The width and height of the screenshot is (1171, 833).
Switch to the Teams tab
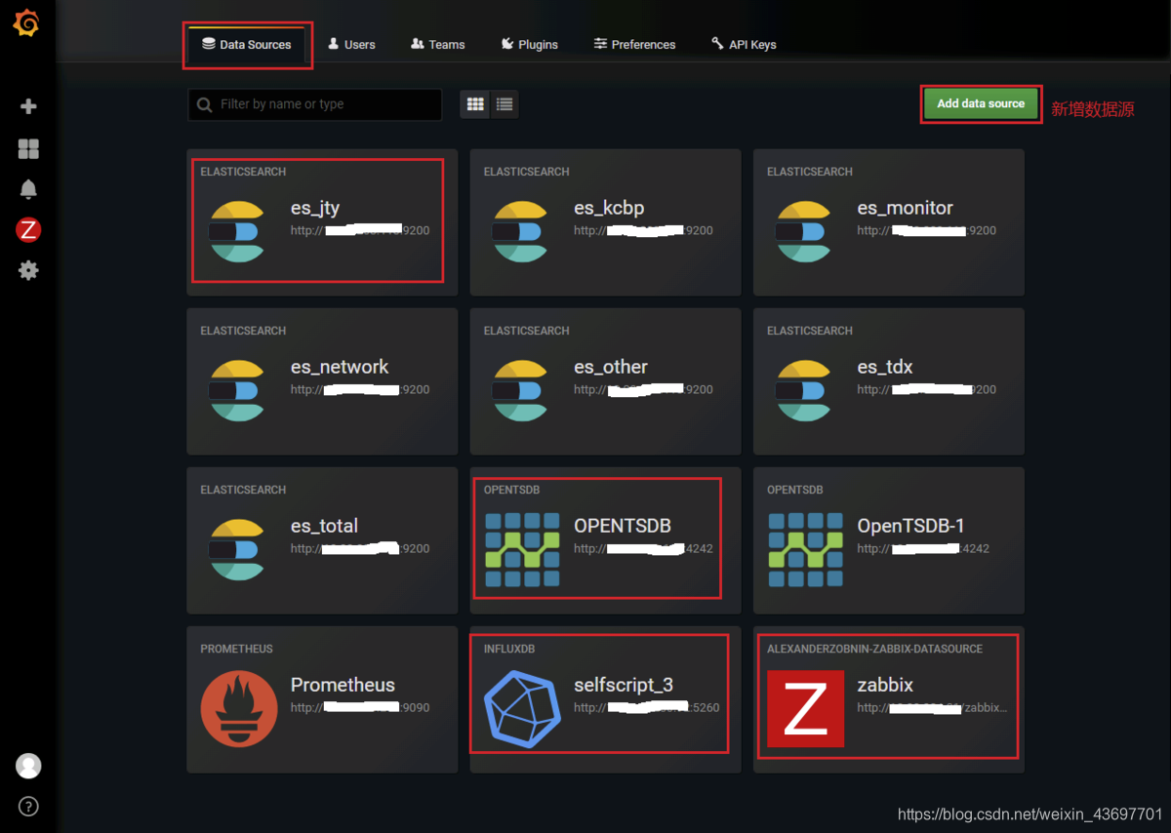[438, 45]
